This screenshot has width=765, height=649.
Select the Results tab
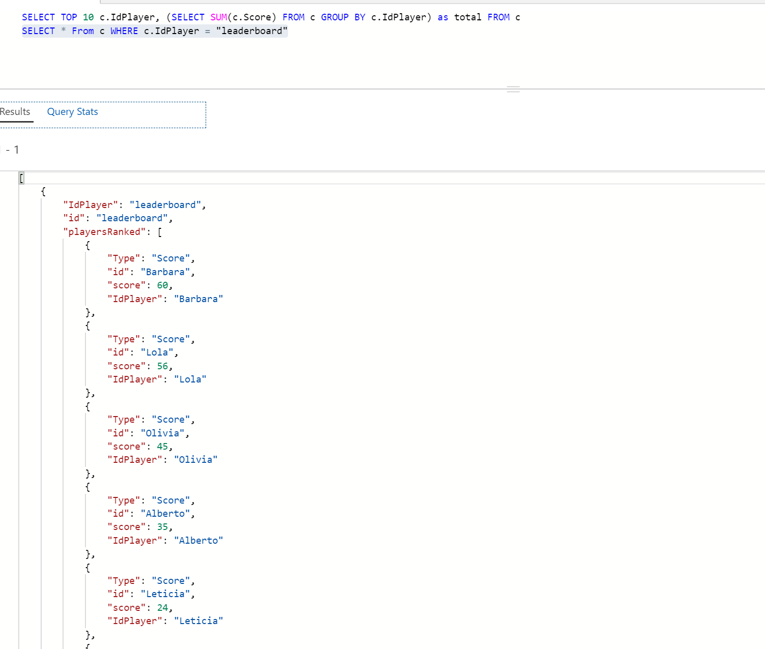15,112
